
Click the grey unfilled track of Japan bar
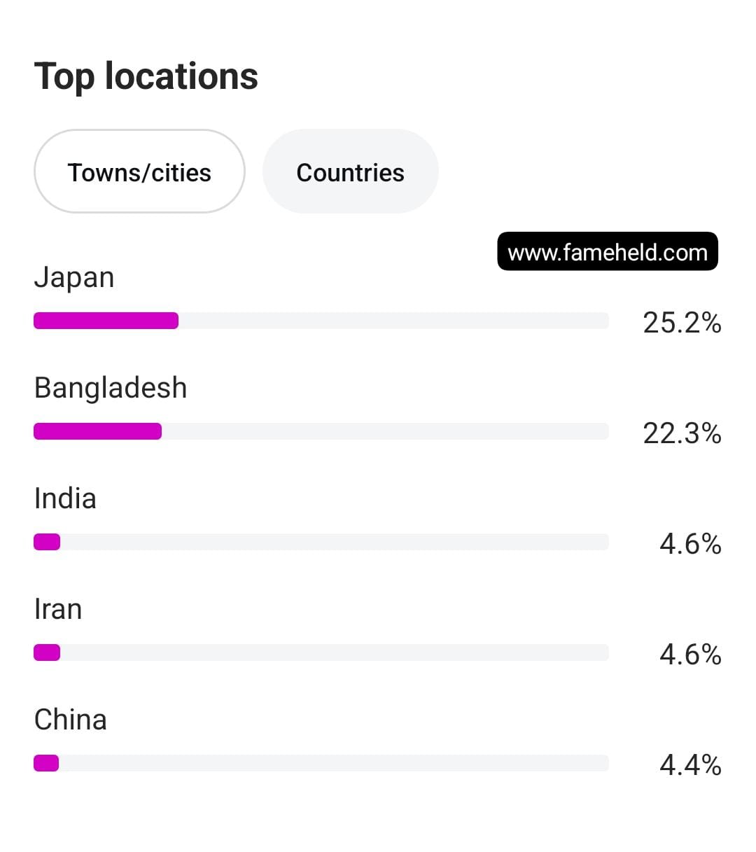[393, 321]
